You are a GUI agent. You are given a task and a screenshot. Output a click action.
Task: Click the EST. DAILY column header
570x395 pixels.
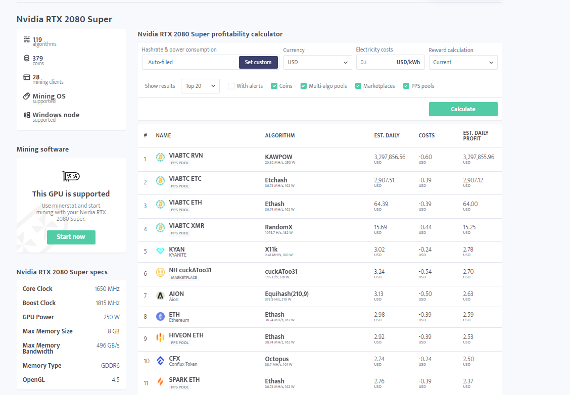pyautogui.click(x=387, y=135)
